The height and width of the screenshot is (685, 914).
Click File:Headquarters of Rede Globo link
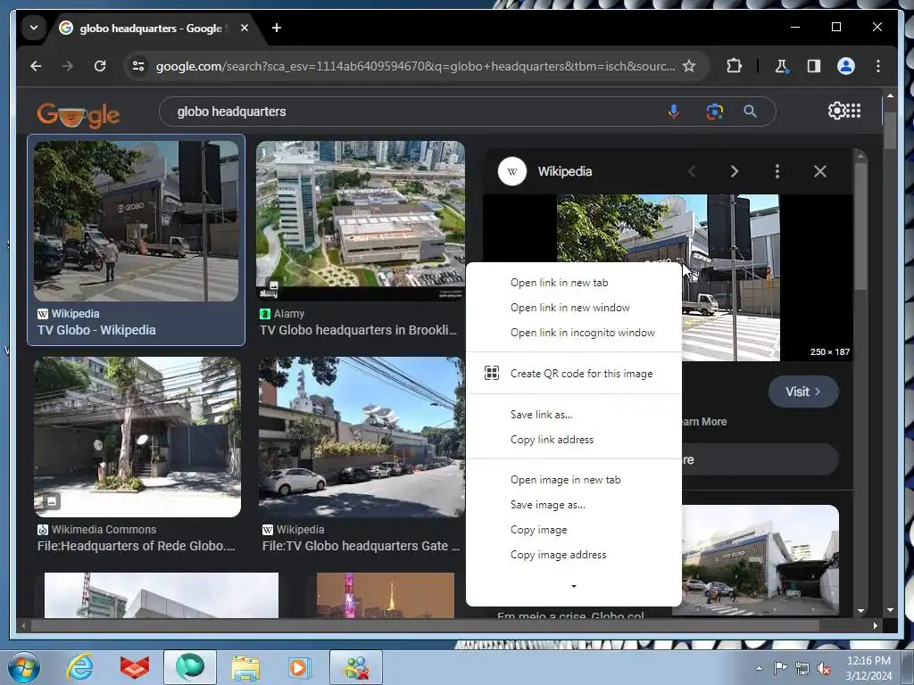coord(136,547)
